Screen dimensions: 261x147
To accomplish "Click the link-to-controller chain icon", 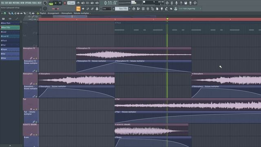I will coord(92,9).
